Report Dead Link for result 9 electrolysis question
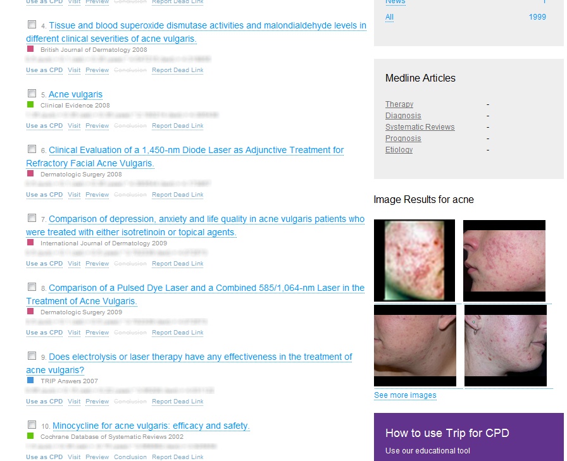 click(178, 402)
